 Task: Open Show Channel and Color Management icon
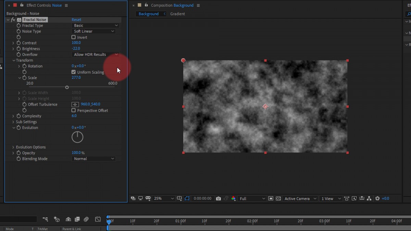234,198
